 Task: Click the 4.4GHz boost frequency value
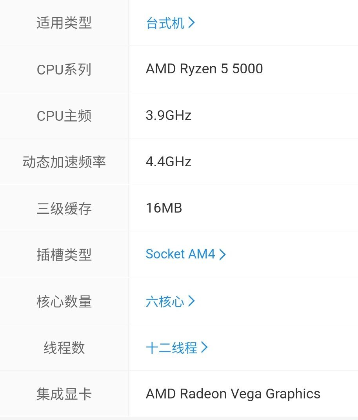(169, 162)
